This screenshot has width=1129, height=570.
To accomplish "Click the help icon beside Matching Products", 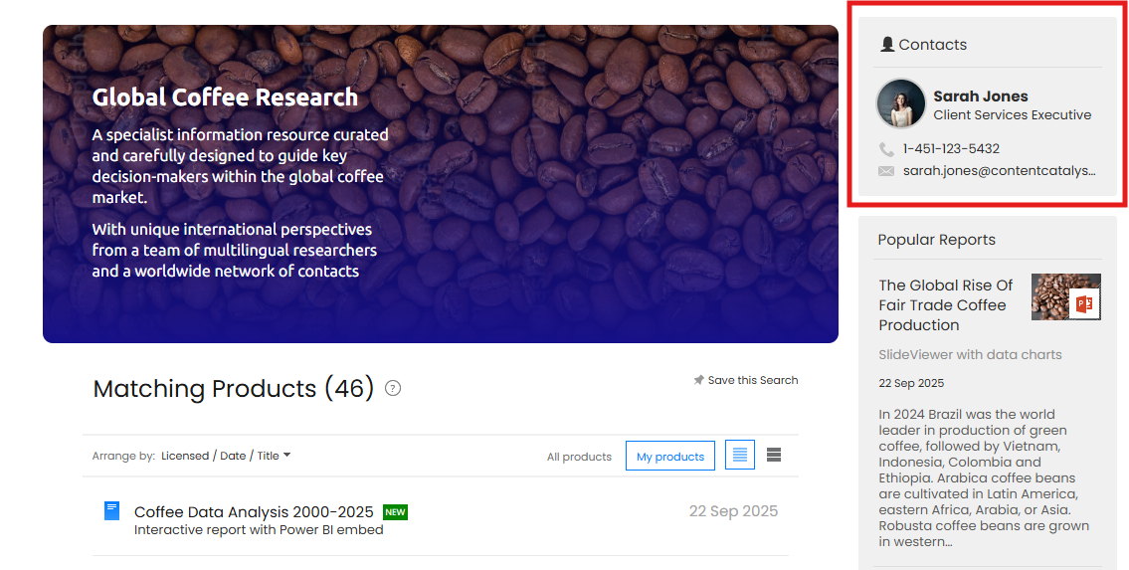I will click(393, 388).
